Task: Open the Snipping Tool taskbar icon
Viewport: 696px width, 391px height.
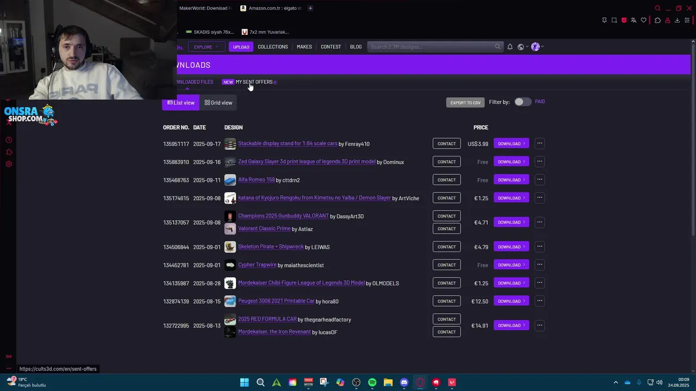Action: (x=324, y=382)
